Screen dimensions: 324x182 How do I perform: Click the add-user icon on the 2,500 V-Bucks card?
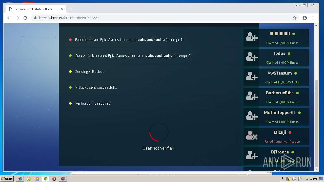click(x=252, y=37)
